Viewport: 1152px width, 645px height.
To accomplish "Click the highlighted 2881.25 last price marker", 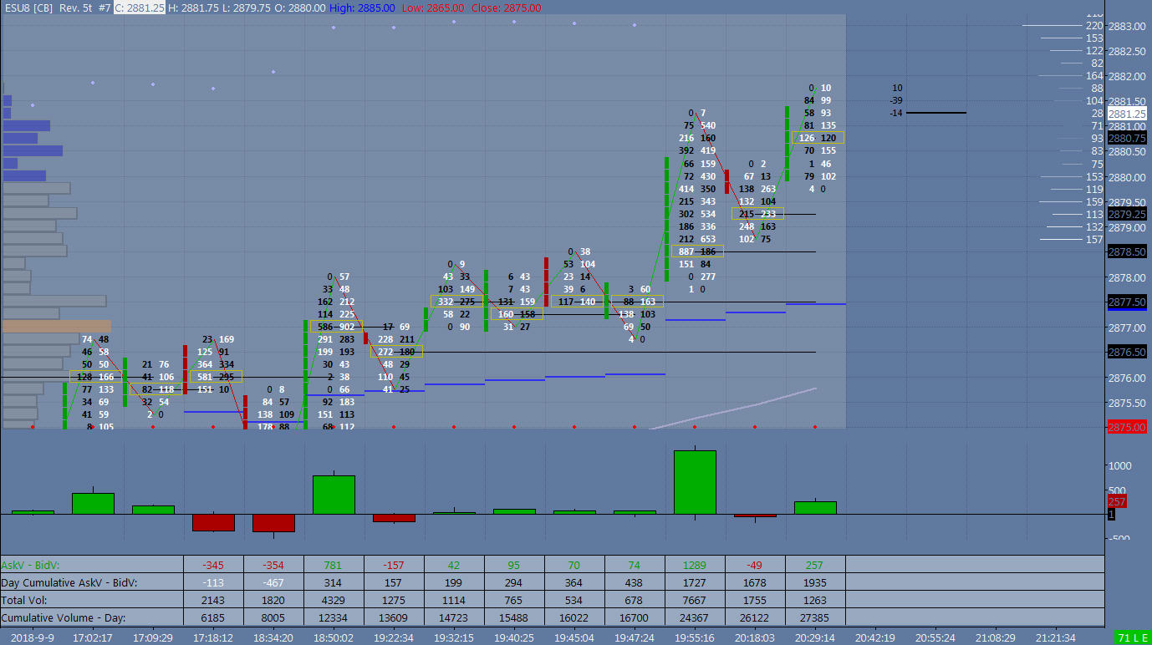I will click(1127, 113).
